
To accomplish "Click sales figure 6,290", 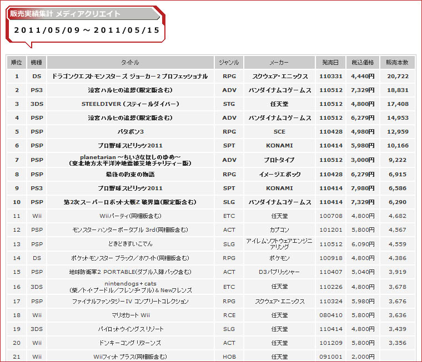I will pyautogui.click(x=398, y=202).
